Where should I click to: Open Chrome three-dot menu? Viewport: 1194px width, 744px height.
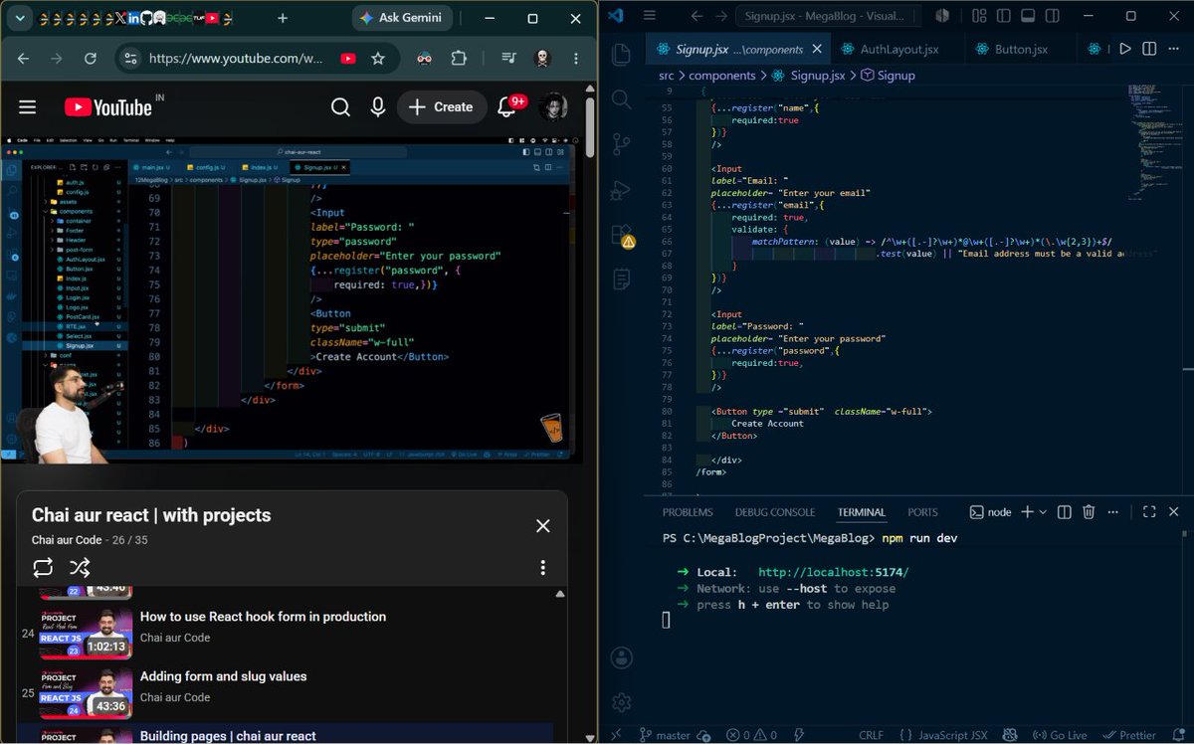[x=577, y=59]
